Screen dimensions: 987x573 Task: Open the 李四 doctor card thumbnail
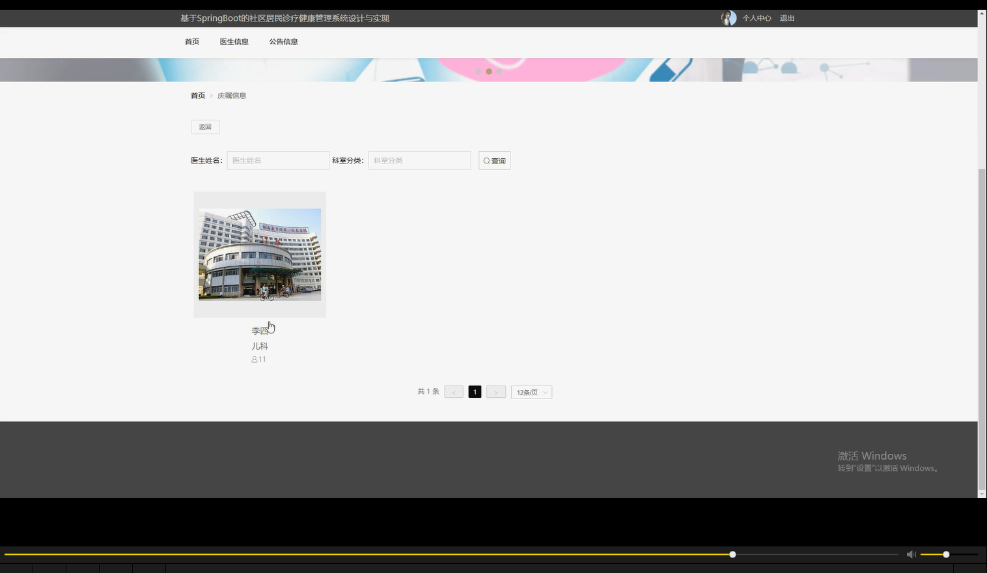pyautogui.click(x=259, y=254)
